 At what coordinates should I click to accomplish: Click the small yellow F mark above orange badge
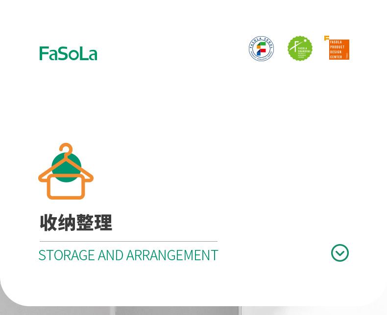(327, 38)
